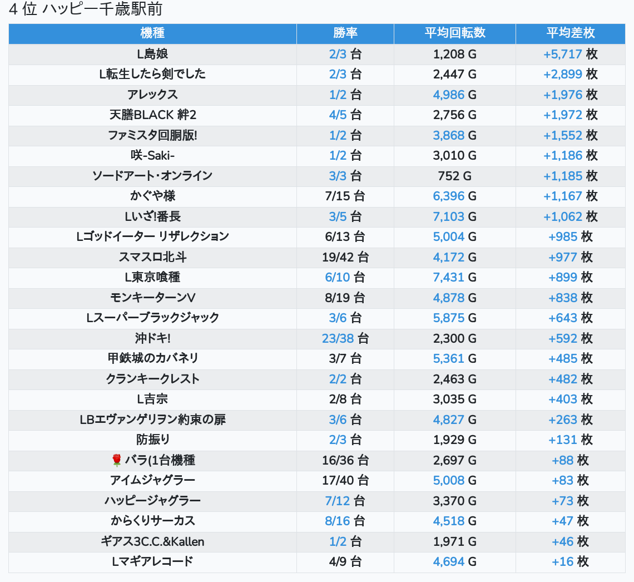The height and width of the screenshot is (582, 634).
Task: Click 2,447 G average spins value
Action: pyautogui.click(x=455, y=75)
